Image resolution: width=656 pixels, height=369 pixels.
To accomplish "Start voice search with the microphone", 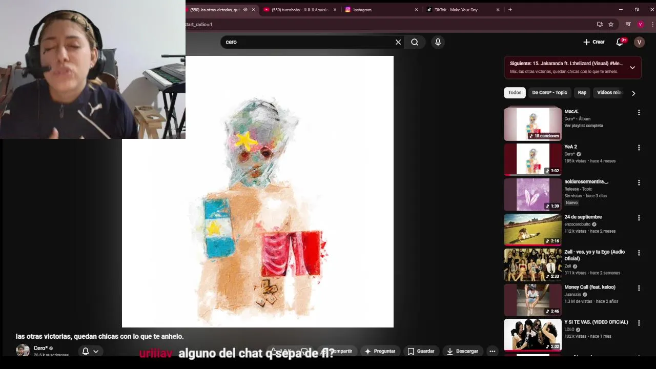I will [x=438, y=42].
